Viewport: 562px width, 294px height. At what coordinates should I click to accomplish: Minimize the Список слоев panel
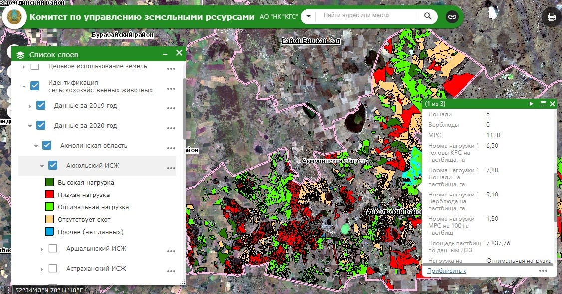click(165, 54)
